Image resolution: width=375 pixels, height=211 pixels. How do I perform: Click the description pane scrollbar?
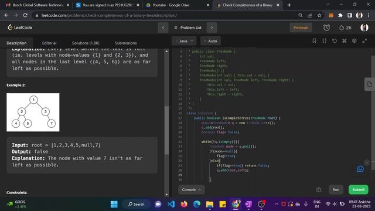pyautogui.click(x=166, y=130)
